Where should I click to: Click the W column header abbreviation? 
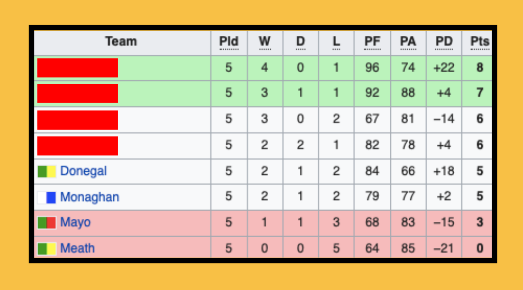[264, 42]
